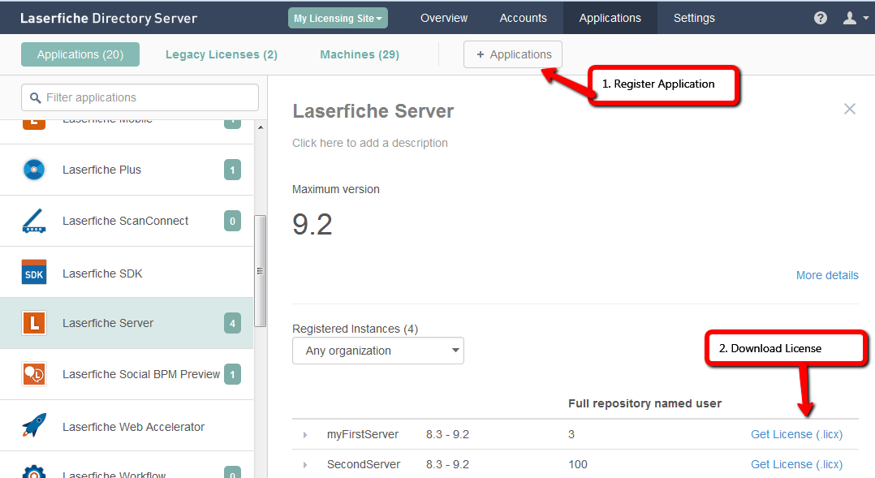This screenshot has height=478, width=875.
Task: Select Laserfiche Workflow in the list
Action: coord(127,465)
